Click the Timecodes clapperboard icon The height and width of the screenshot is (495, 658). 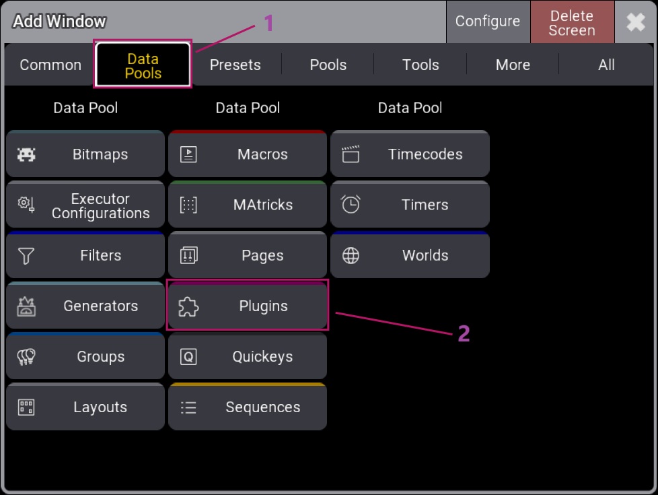[351, 154]
